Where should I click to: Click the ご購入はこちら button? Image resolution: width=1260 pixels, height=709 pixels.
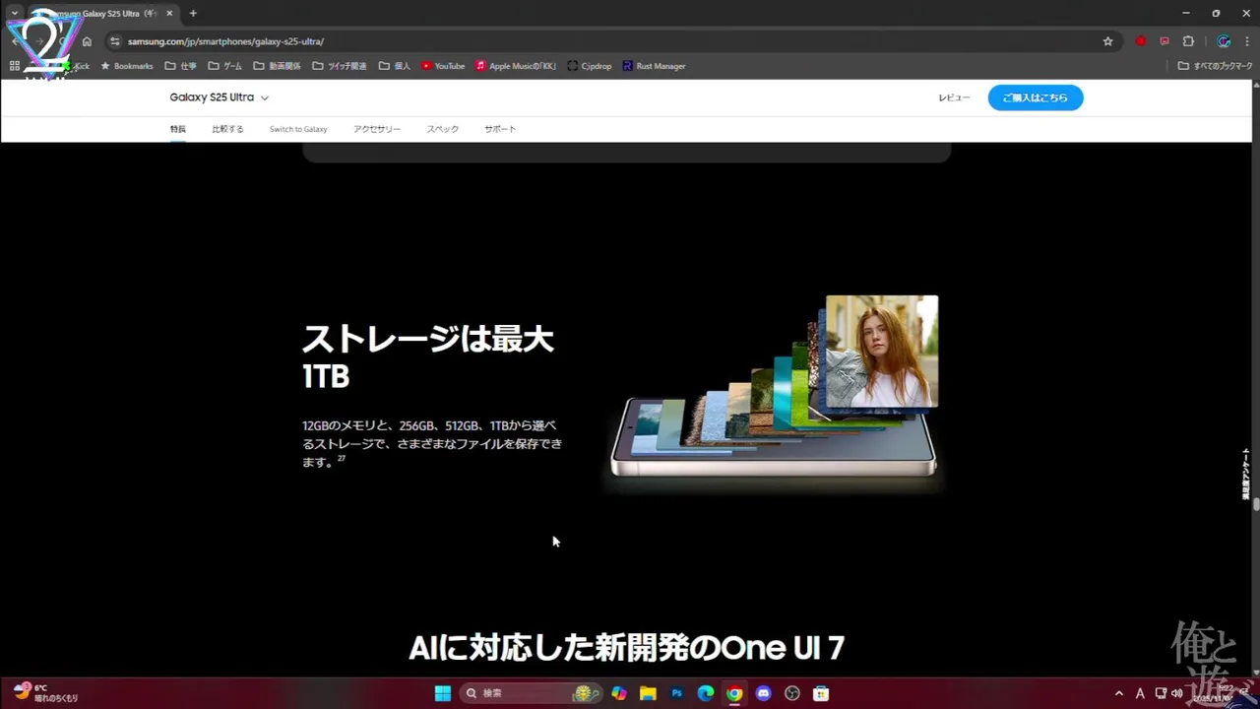coord(1036,97)
